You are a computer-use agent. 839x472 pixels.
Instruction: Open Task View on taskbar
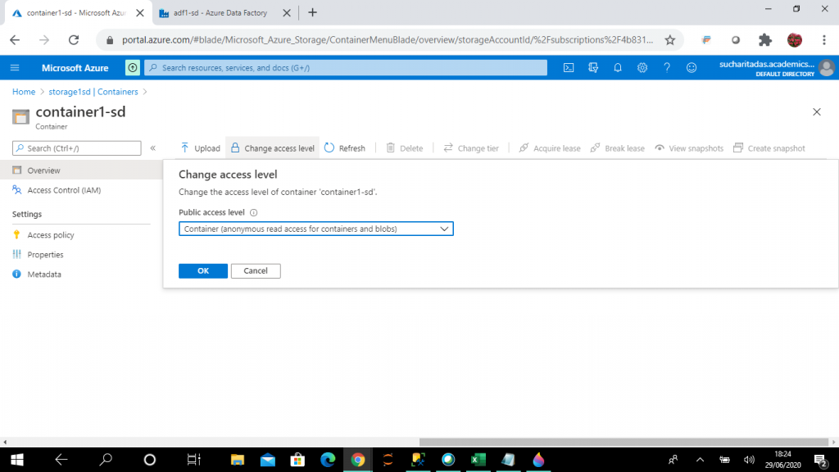193,460
